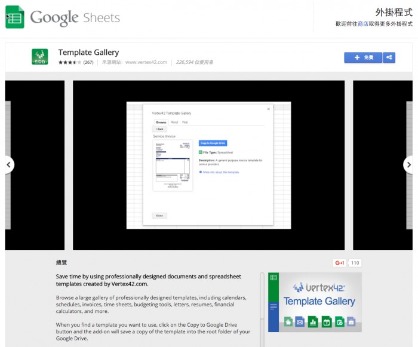Image resolution: width=418 pixels, height=347 pixels.
Task: Click the 110 plus-one count
Action: click(355, 263)
